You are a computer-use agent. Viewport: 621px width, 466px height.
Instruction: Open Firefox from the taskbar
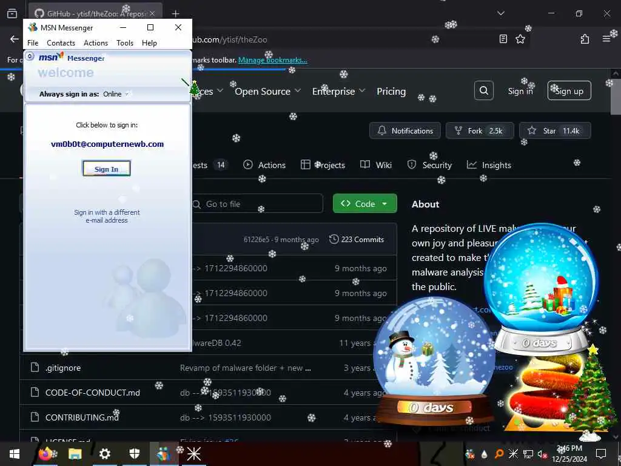click(x=45, y=454)
